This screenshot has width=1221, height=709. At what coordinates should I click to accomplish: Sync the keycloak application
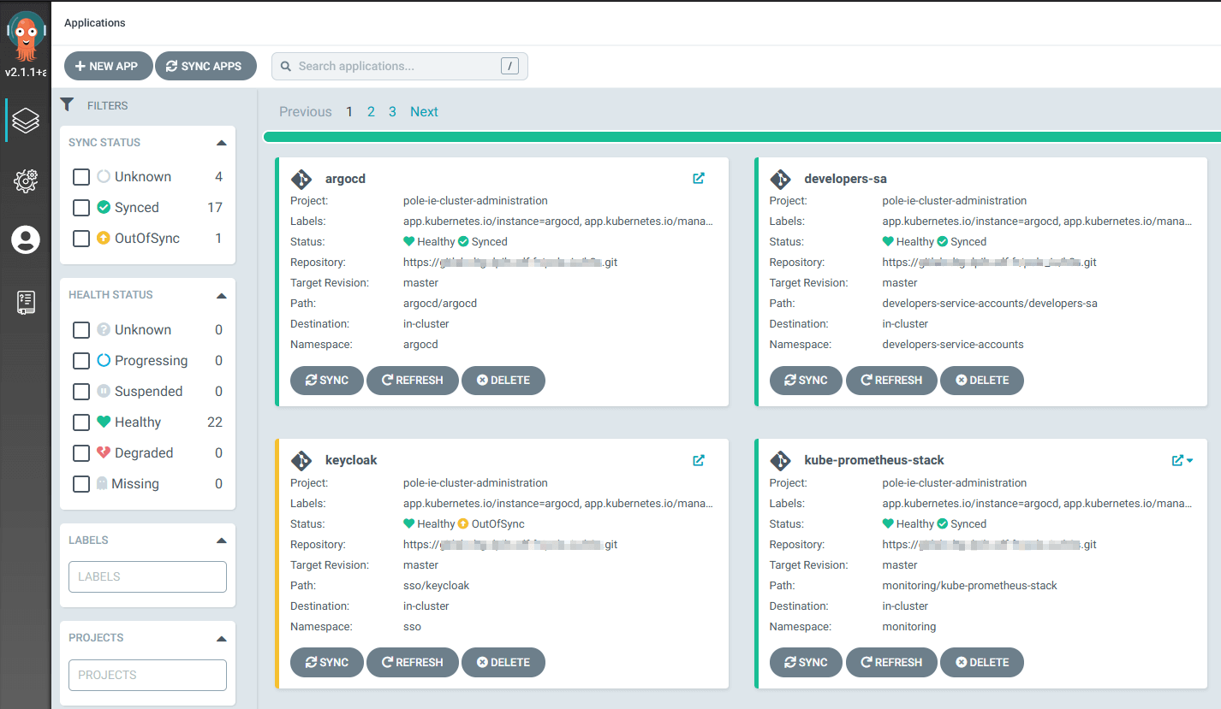click(327, 663)
